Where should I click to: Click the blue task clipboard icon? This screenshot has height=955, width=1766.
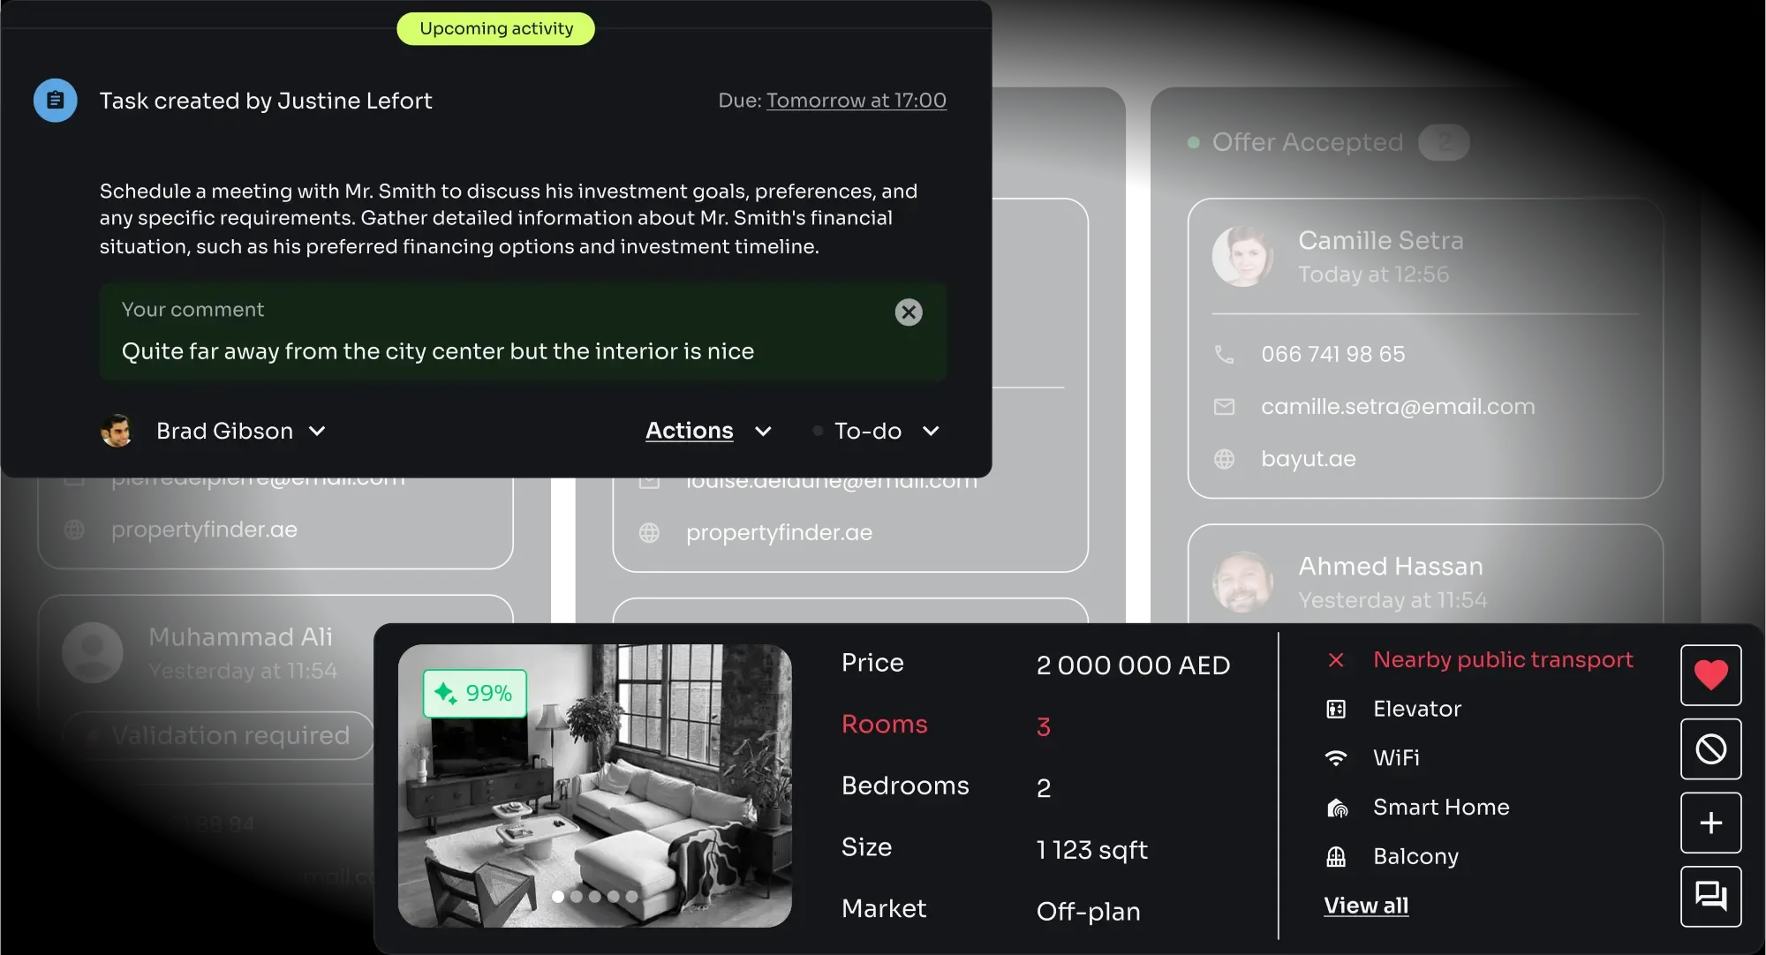(x=55, y=101)
